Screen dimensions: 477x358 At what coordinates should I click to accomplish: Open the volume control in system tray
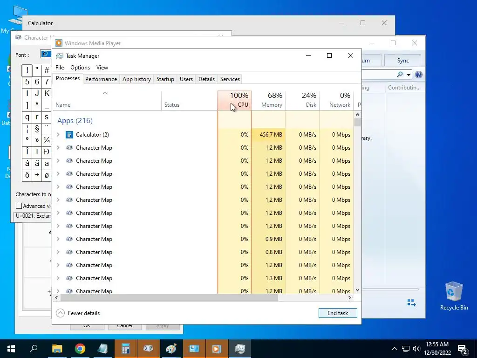416,349
